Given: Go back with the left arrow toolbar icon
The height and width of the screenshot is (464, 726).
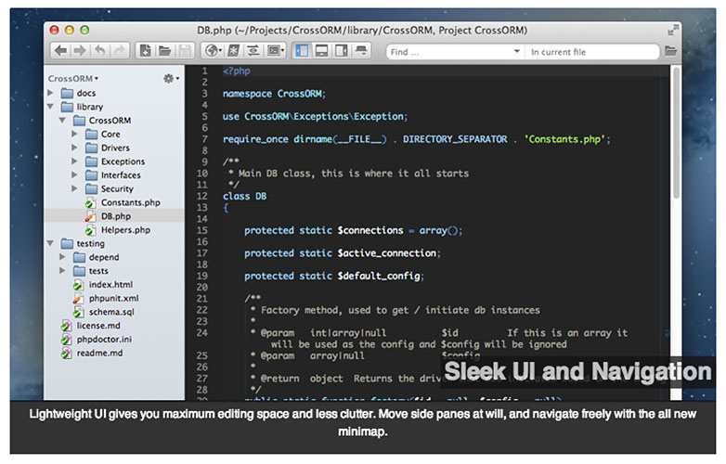Looking at the screenshot, I should pos(60,51).
